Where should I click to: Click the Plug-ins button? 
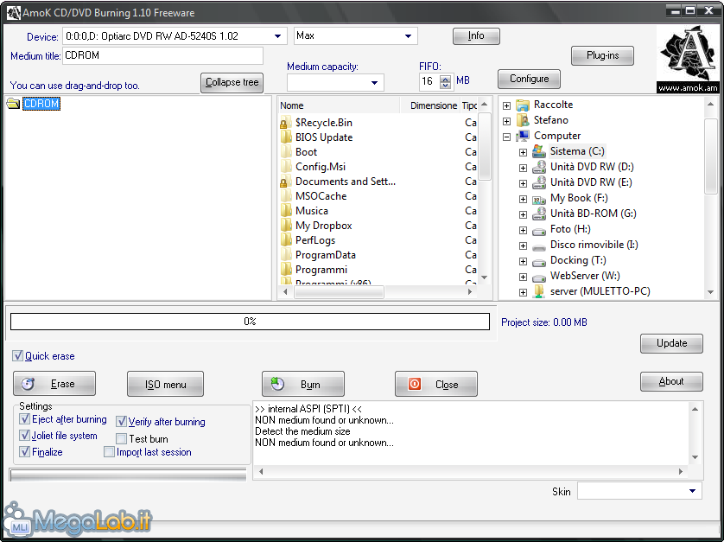pos(602,55)
